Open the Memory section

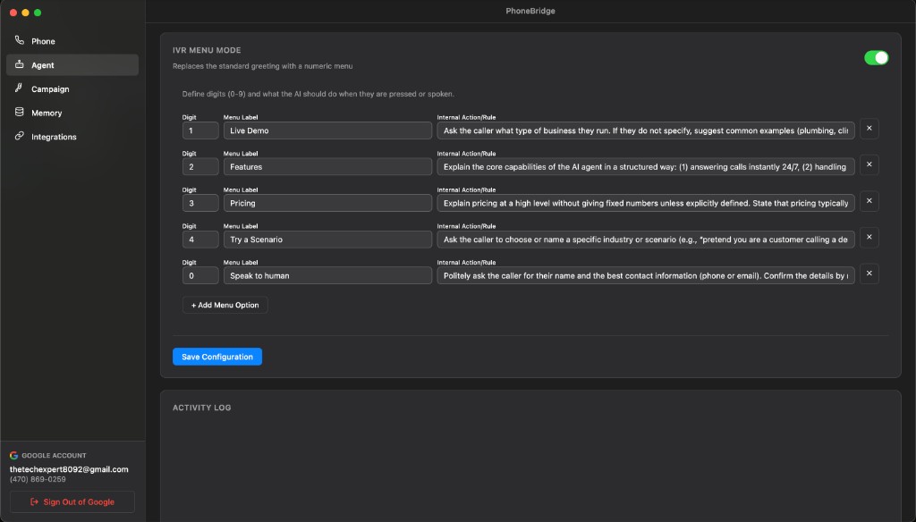click(72, 113)
